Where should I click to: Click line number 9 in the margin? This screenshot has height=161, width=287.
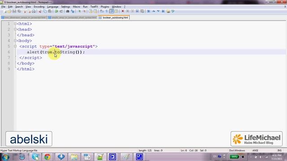coord(9,69)
